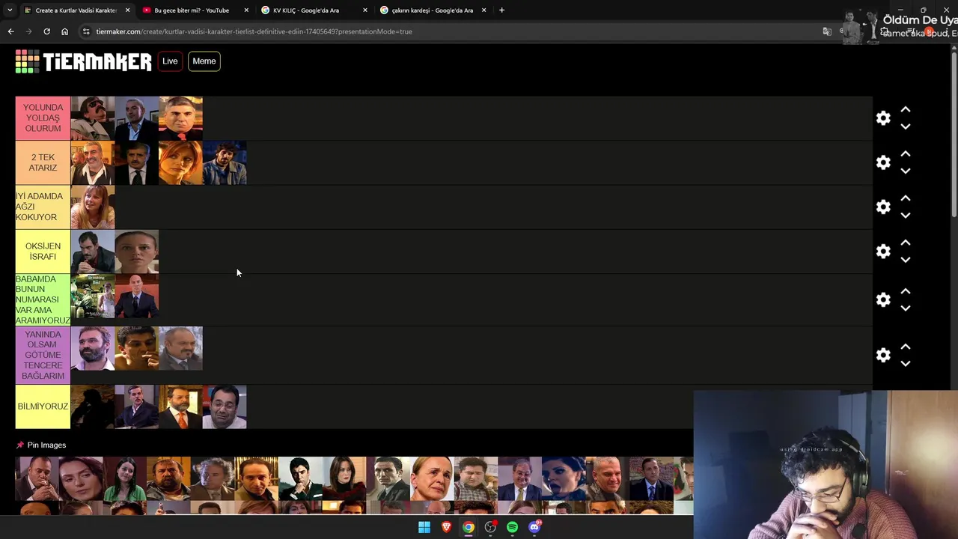This screenshot has width=958, height=539.
Task: Click the OKSİJEN İSRAFI tier label
Action: [43, 252]
